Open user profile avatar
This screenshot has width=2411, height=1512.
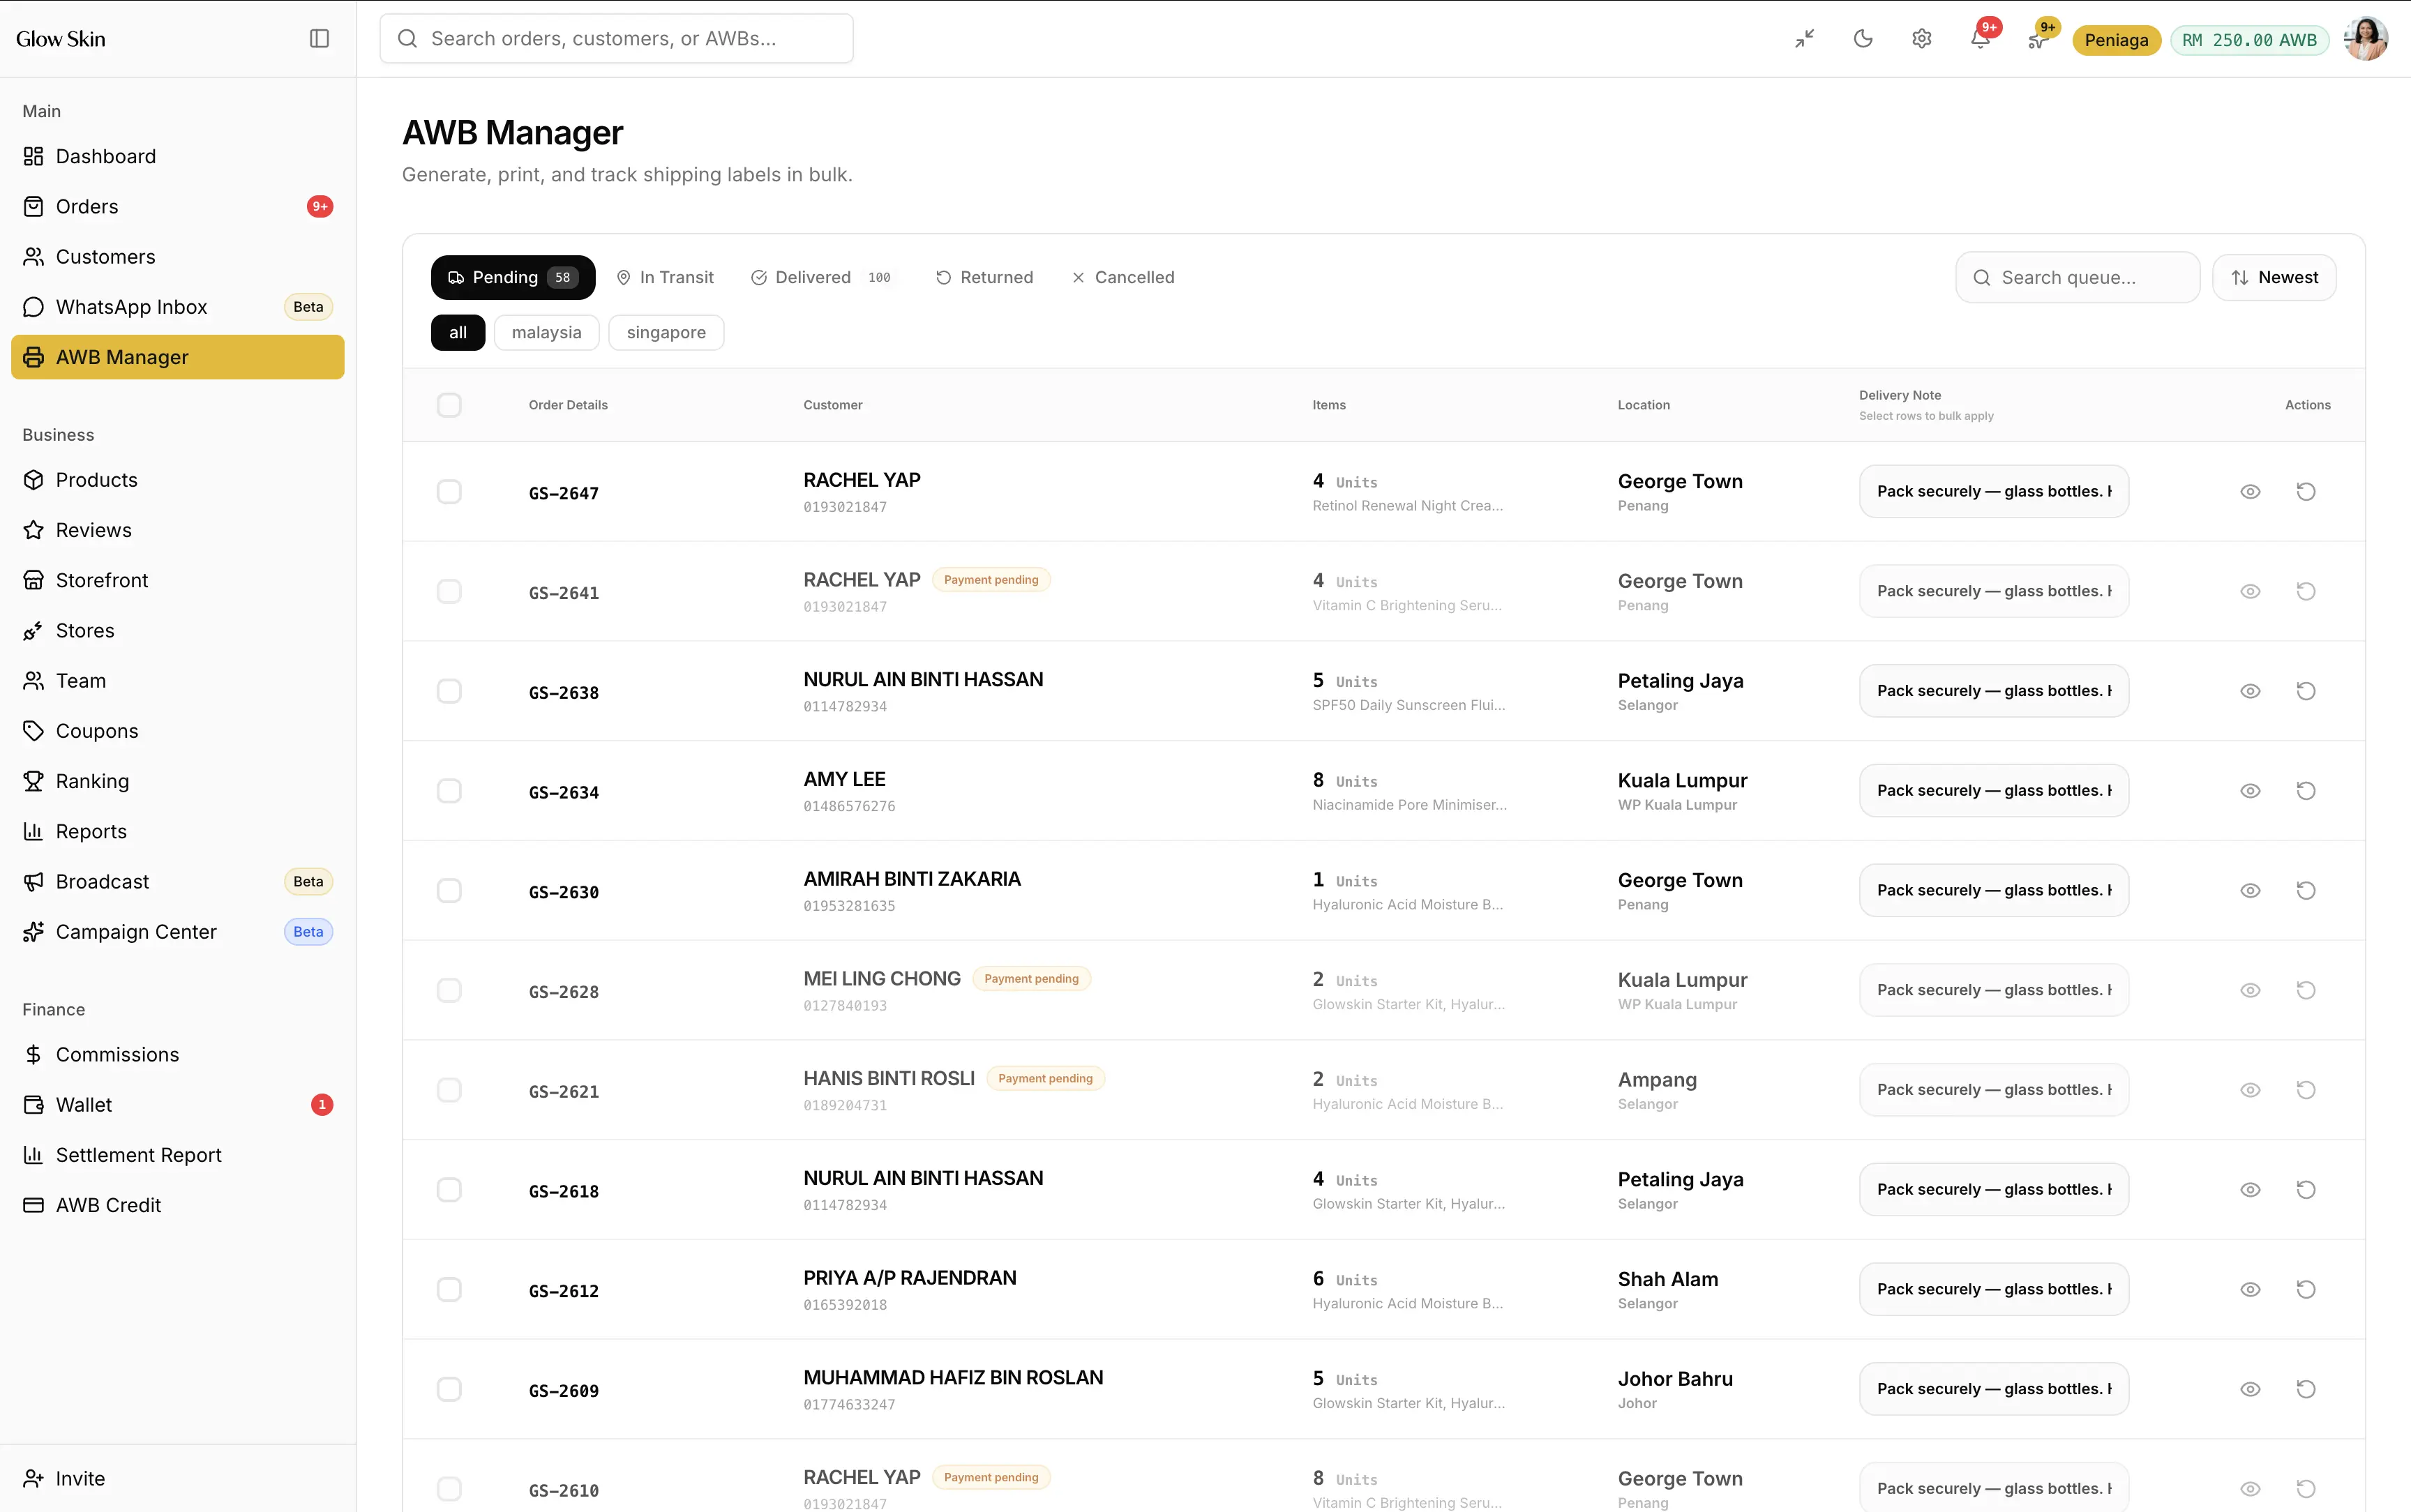point(2365,39)
